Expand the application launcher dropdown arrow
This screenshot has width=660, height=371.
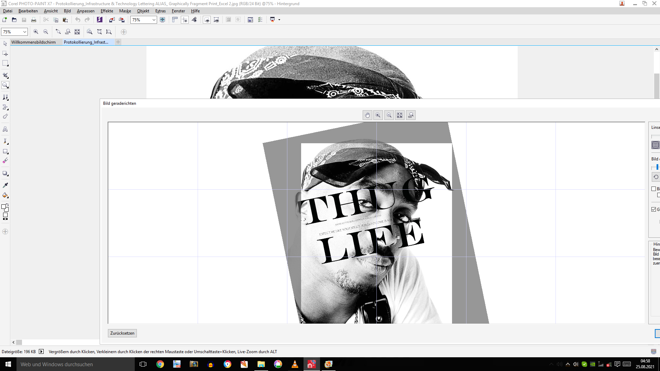tap(279, 20)
